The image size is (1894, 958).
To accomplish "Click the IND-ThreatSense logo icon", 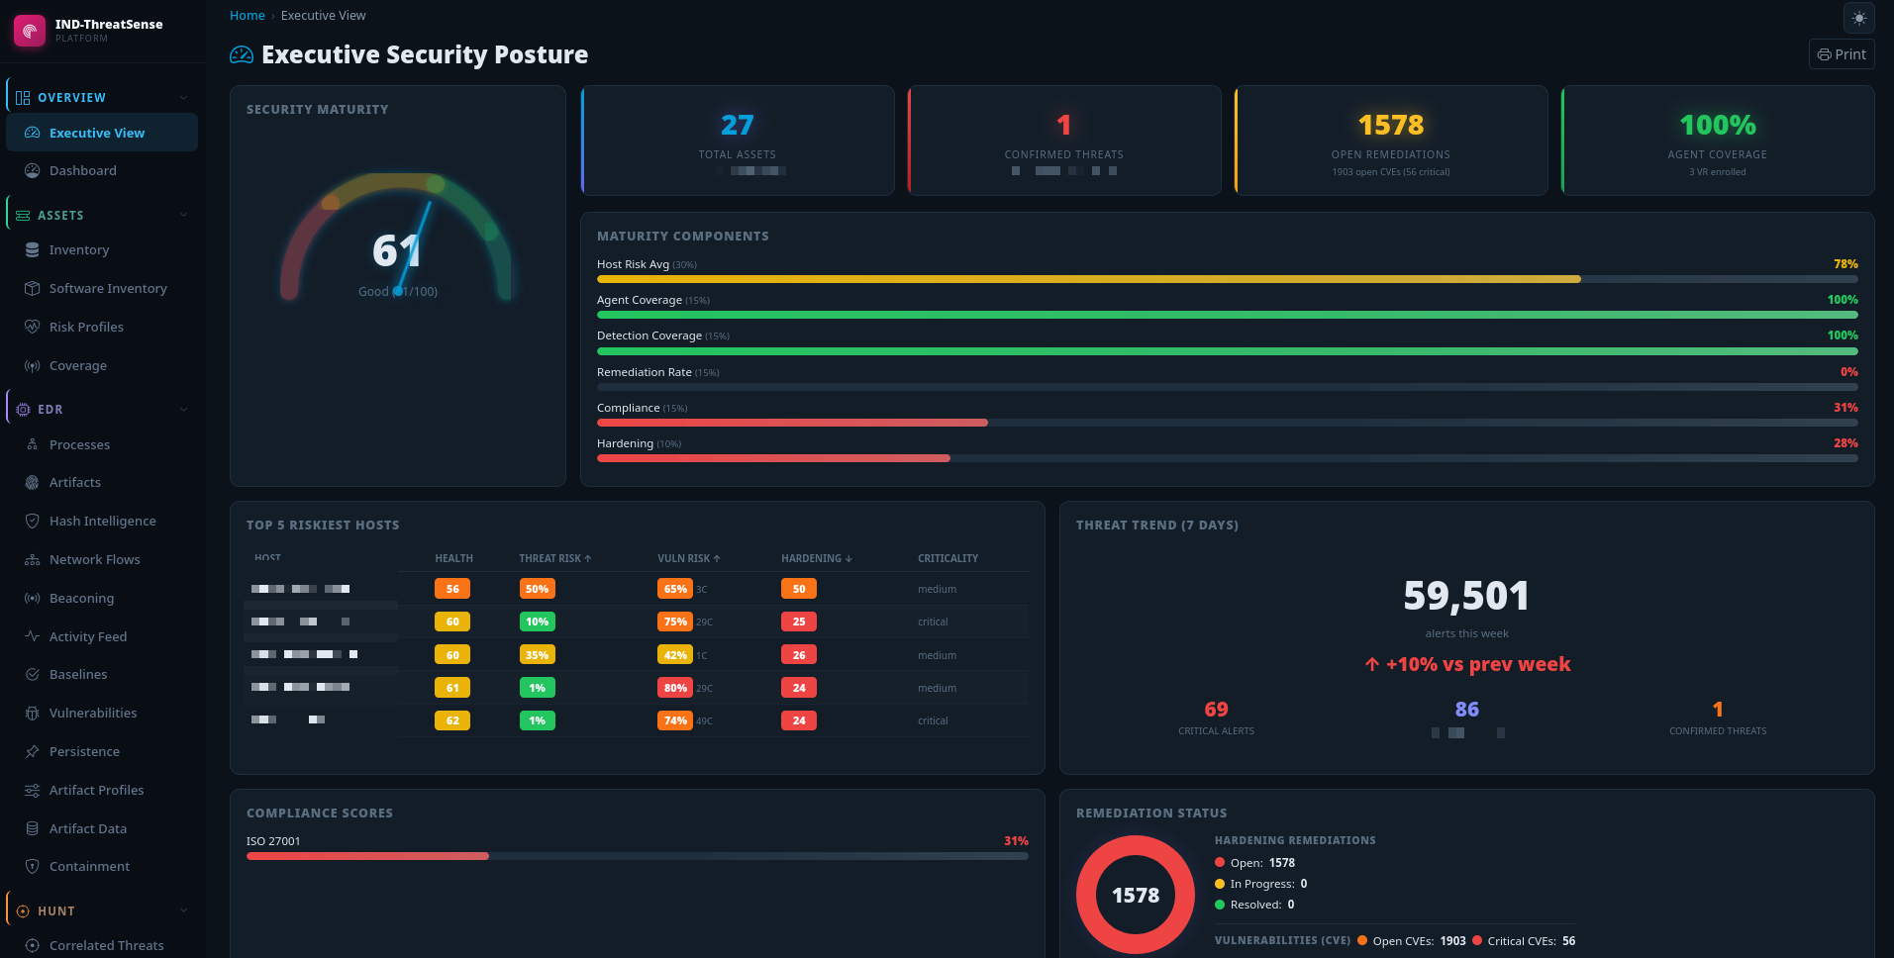I will [30, 31].
